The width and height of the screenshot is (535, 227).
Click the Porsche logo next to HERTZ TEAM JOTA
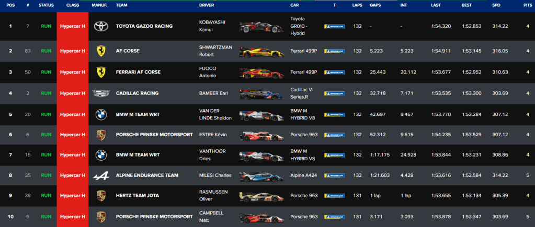(x=101, y=196)
